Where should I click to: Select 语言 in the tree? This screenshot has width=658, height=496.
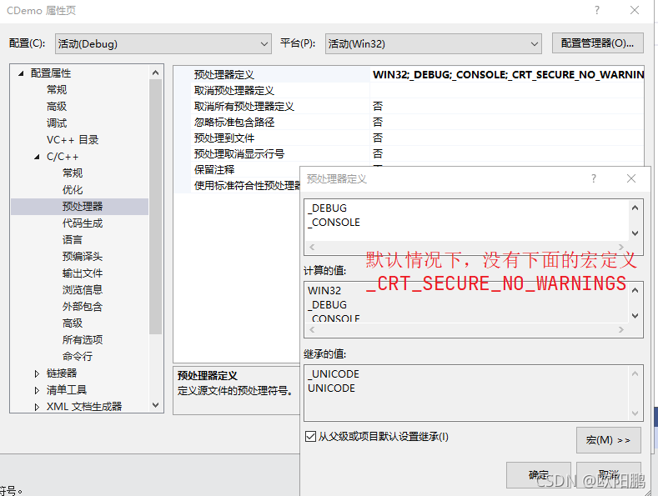pyautogui.click(x=73, y=239)
